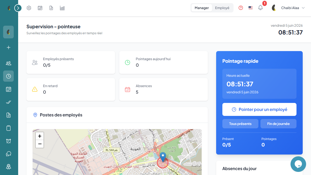Open the double checkmark icon in sidebar
This screenshot has width=311, height=175.
[x=9, y=102]
